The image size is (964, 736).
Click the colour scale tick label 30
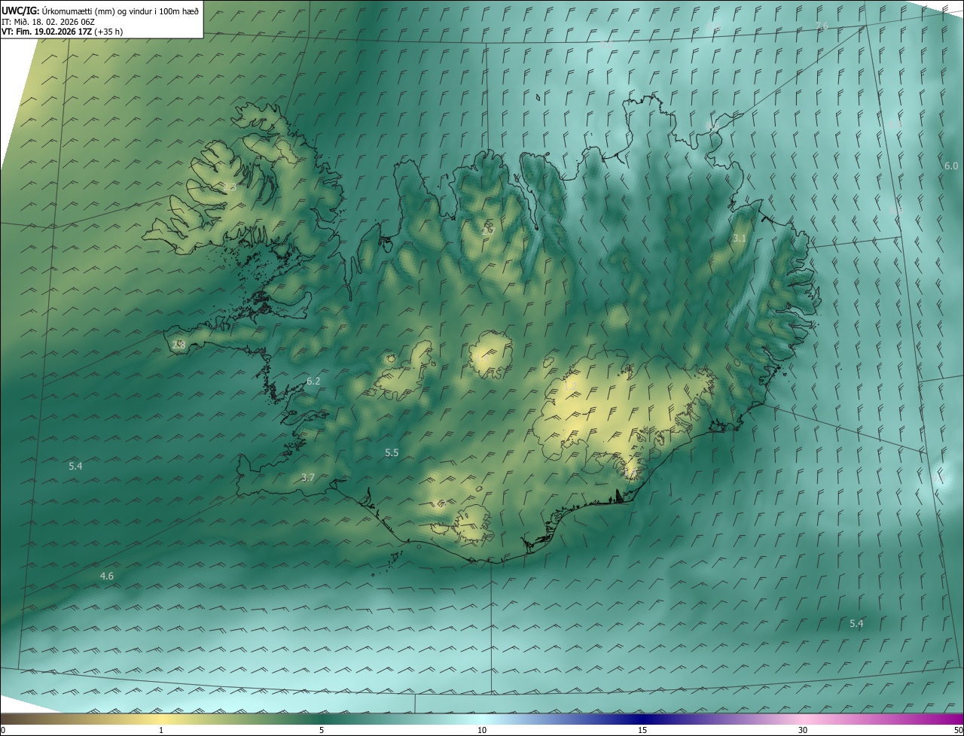coord(803,731)
